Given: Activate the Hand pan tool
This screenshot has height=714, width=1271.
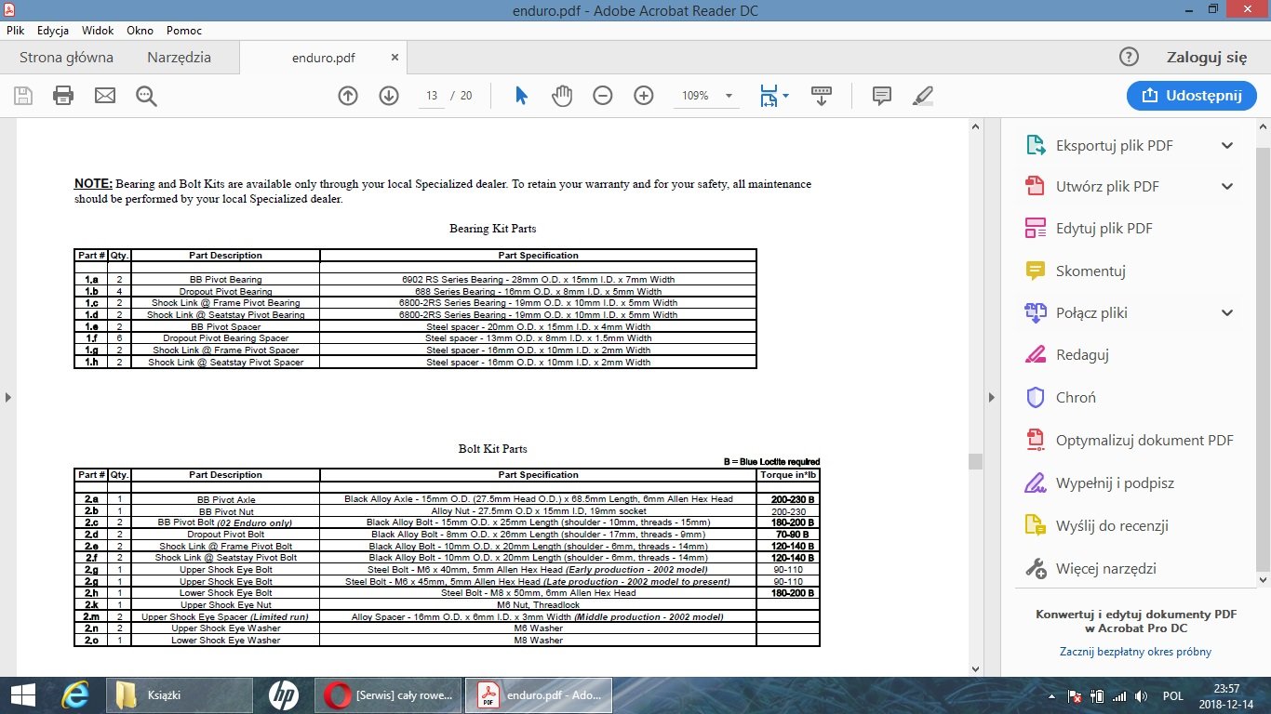Looking at the screenshot, I should [562, 95].
